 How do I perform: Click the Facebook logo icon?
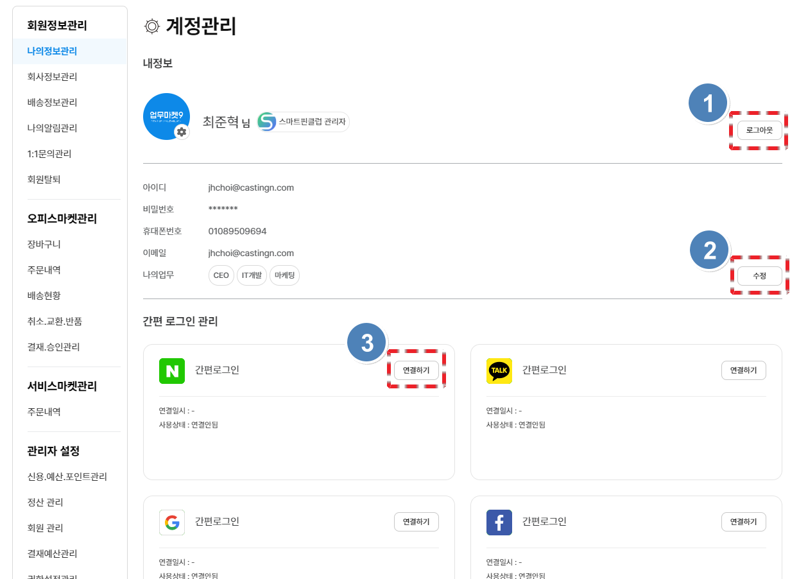(499, 523)
